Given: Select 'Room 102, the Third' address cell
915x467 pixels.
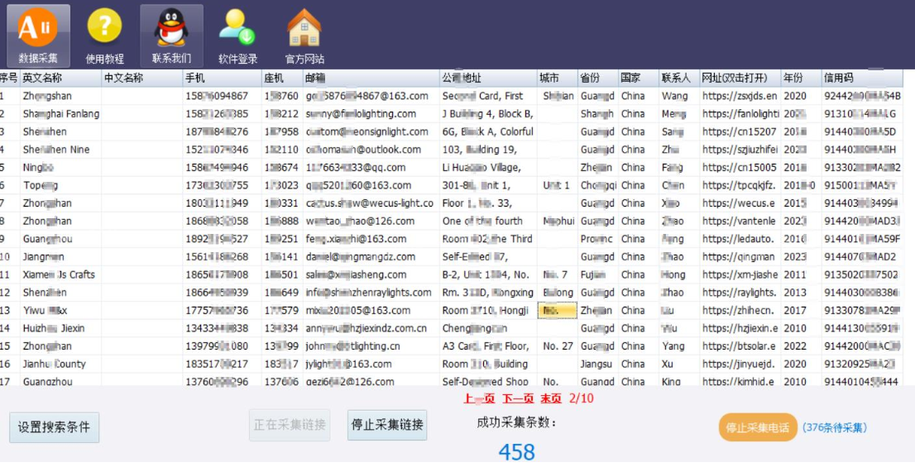Looking at the screenshot, I should (x=488, y=239).
